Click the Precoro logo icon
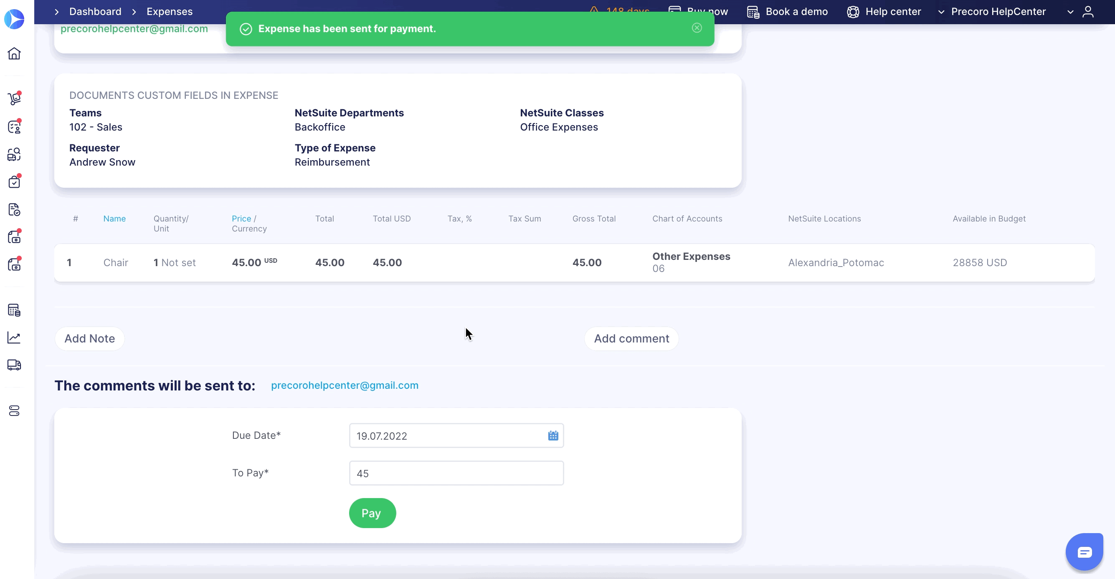1115x579 pixels. point(14,19)
